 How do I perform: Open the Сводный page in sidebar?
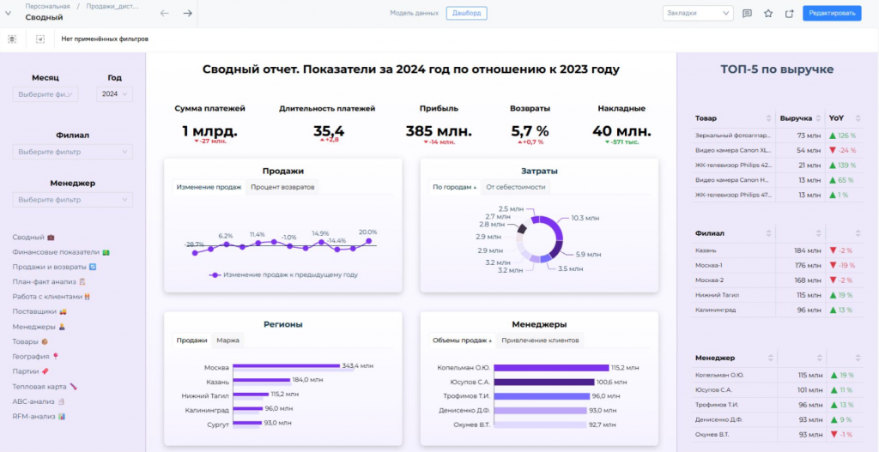click(33, 238)
